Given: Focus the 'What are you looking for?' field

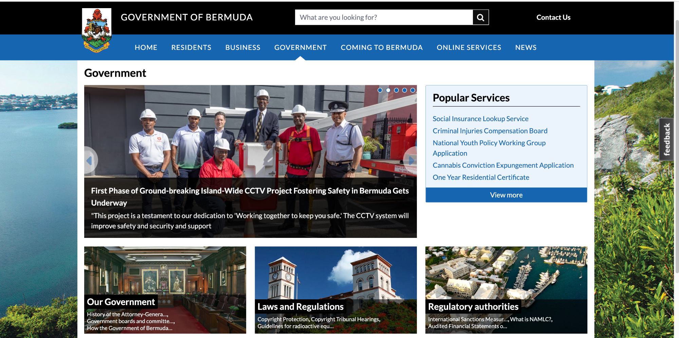Looking at the screenshot, I should pos(384,17).
